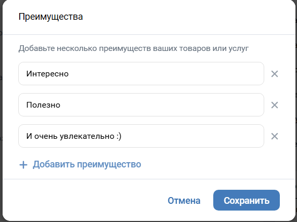Remove the 'Интересно' advantage with its X icon
Viewport: 297px width, 222px height.
275,74
